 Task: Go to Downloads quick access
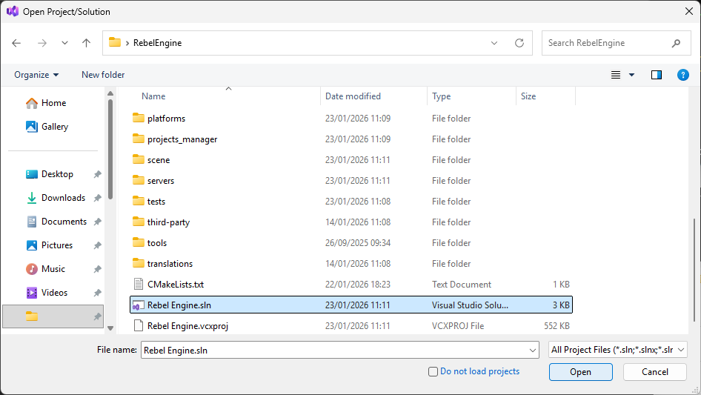56,198
